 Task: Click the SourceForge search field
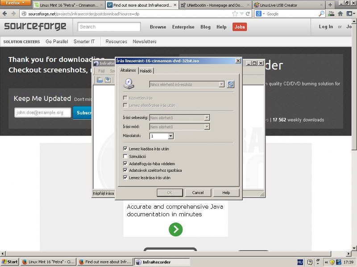[109, 27]
